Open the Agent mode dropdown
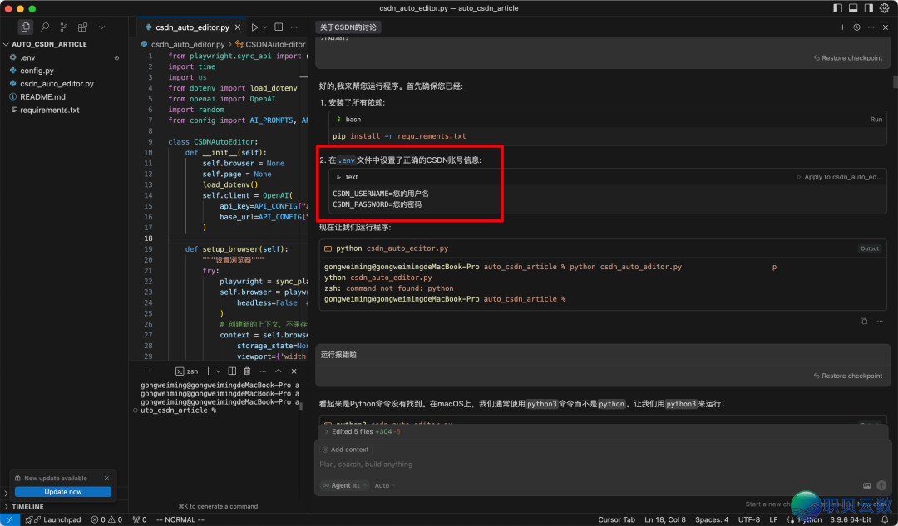This screenshot has width=898, height=526. click(341, 485)
